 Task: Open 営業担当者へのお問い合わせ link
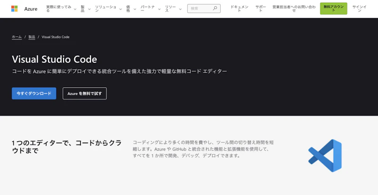pyautogui.click(x=294, y=9)
